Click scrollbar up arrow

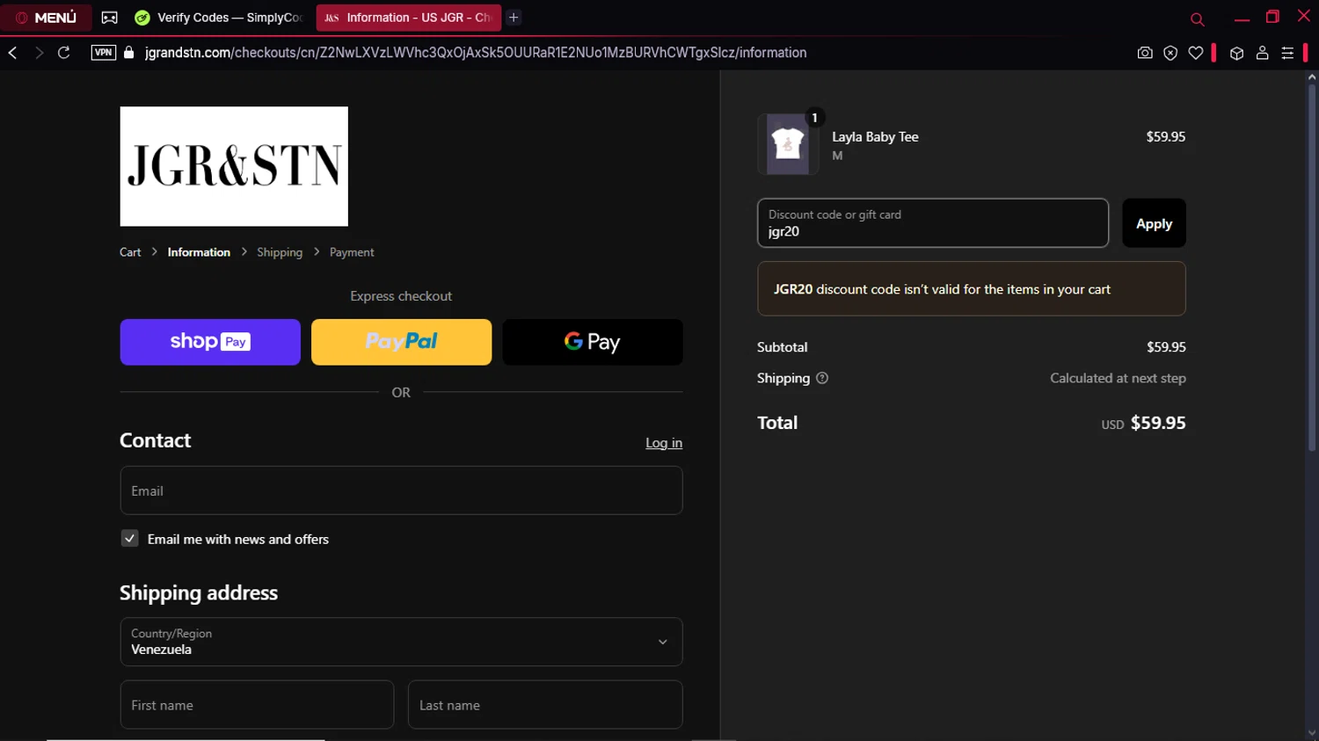(x=1312, y=77)
